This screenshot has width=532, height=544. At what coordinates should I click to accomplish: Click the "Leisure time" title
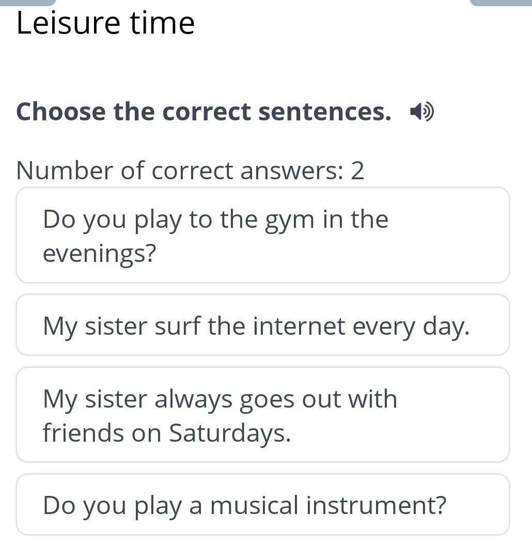click(105, 23)
